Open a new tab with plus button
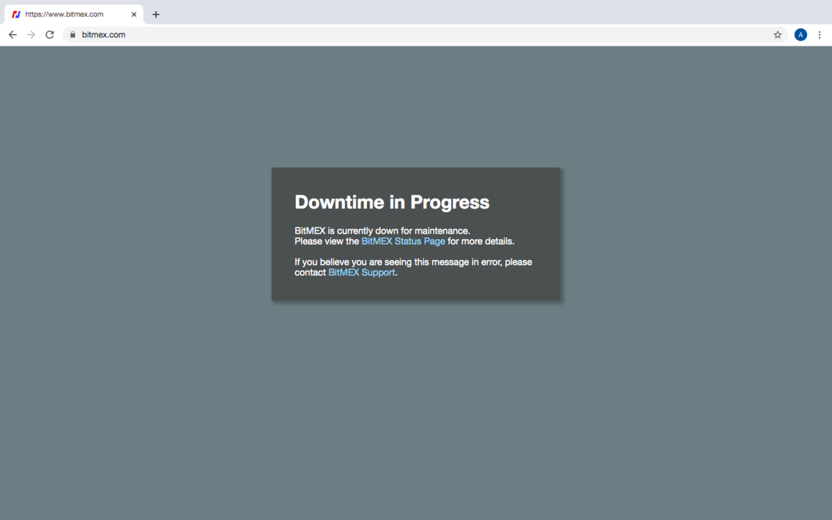This screenshot has height=520, width=832. [x=156, y=14]
